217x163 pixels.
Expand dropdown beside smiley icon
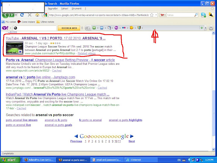[x=135, y=28]
